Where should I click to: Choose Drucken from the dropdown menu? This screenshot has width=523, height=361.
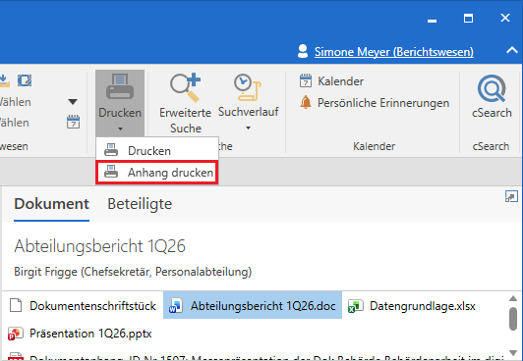point(157,151)
